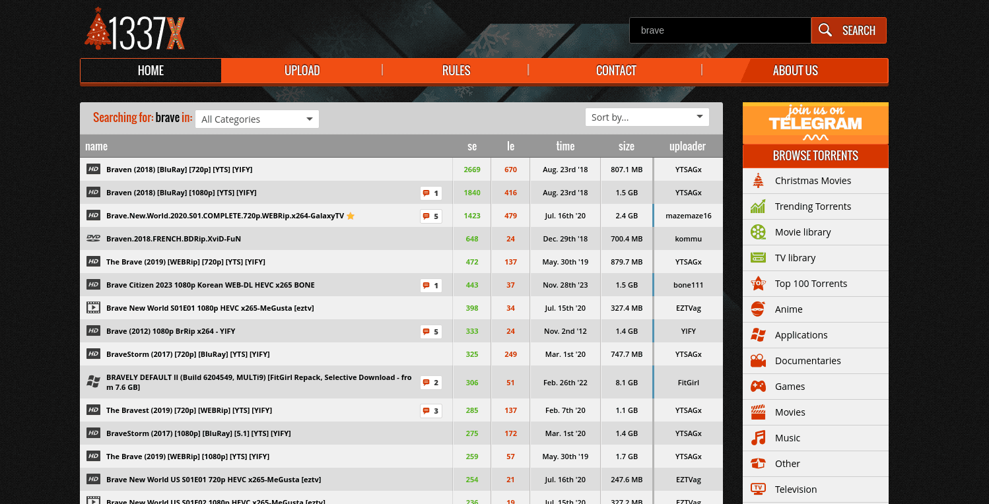The image size is (989, 504).
Task: Open uploader YIFY profile
Action: tap(689, 331)
